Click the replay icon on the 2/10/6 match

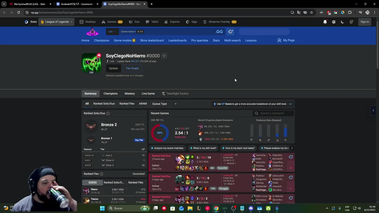(x=291, y=177)
